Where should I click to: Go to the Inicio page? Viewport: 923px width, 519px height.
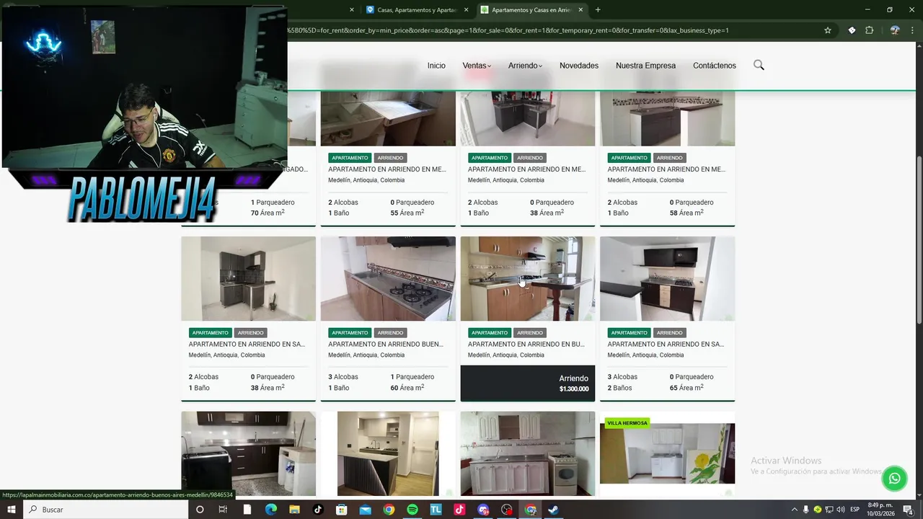pyautogui.click(x=436, y=66)
